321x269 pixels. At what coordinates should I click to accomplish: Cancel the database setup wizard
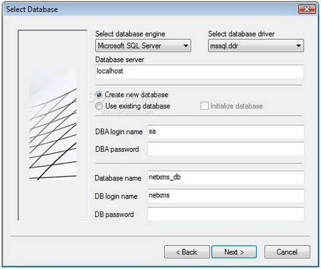pos(287,252)
